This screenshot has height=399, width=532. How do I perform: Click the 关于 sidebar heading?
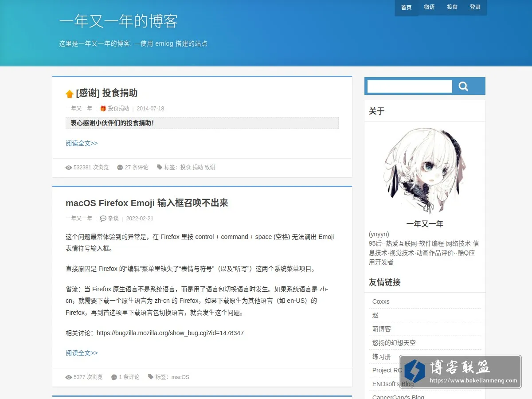pyautogui.click(x=377, y=111)
